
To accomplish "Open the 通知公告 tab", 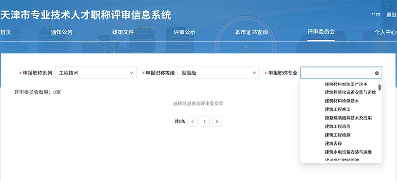I will click(61, 32).
